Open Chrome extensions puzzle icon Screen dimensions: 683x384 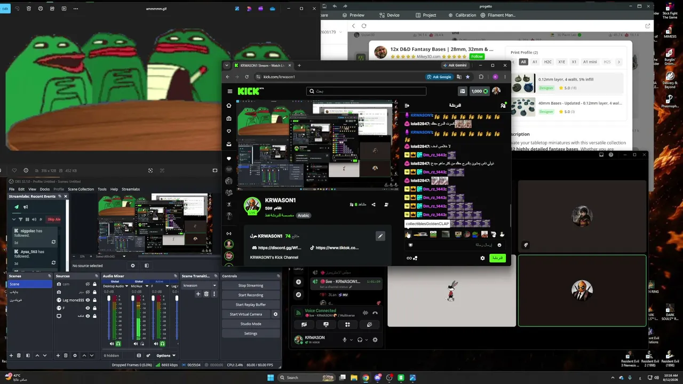pos(481,77)
